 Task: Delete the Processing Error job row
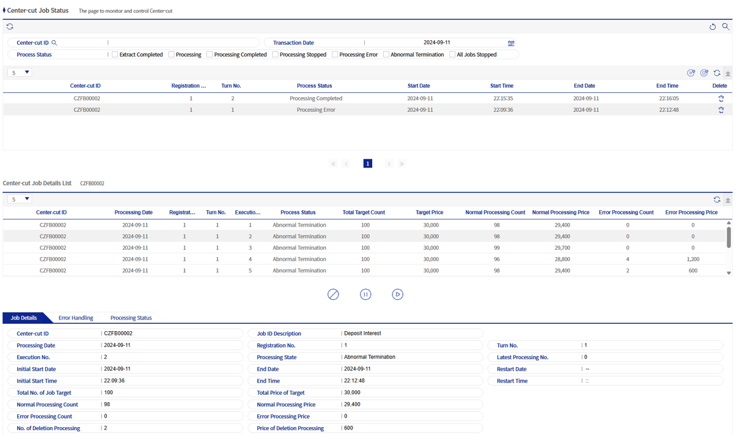pyautogui.click(x=721, y=110)
